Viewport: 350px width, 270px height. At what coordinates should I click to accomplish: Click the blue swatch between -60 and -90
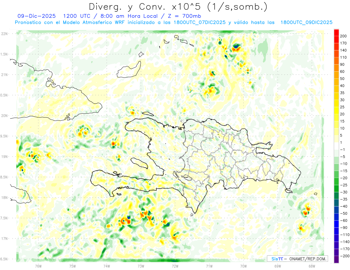pyautogui.click(x=336, y=224)
